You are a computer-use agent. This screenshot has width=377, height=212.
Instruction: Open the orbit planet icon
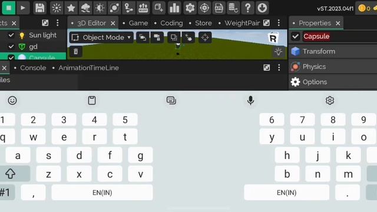click(114, 8)
